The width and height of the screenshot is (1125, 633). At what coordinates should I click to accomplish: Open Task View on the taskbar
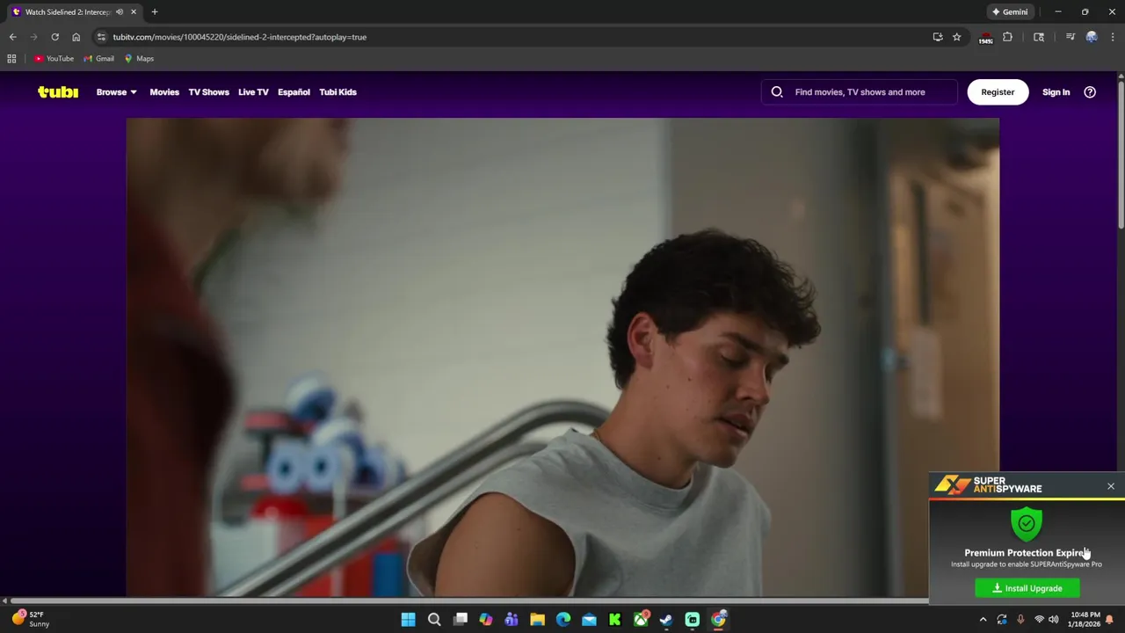coord(460,620)
